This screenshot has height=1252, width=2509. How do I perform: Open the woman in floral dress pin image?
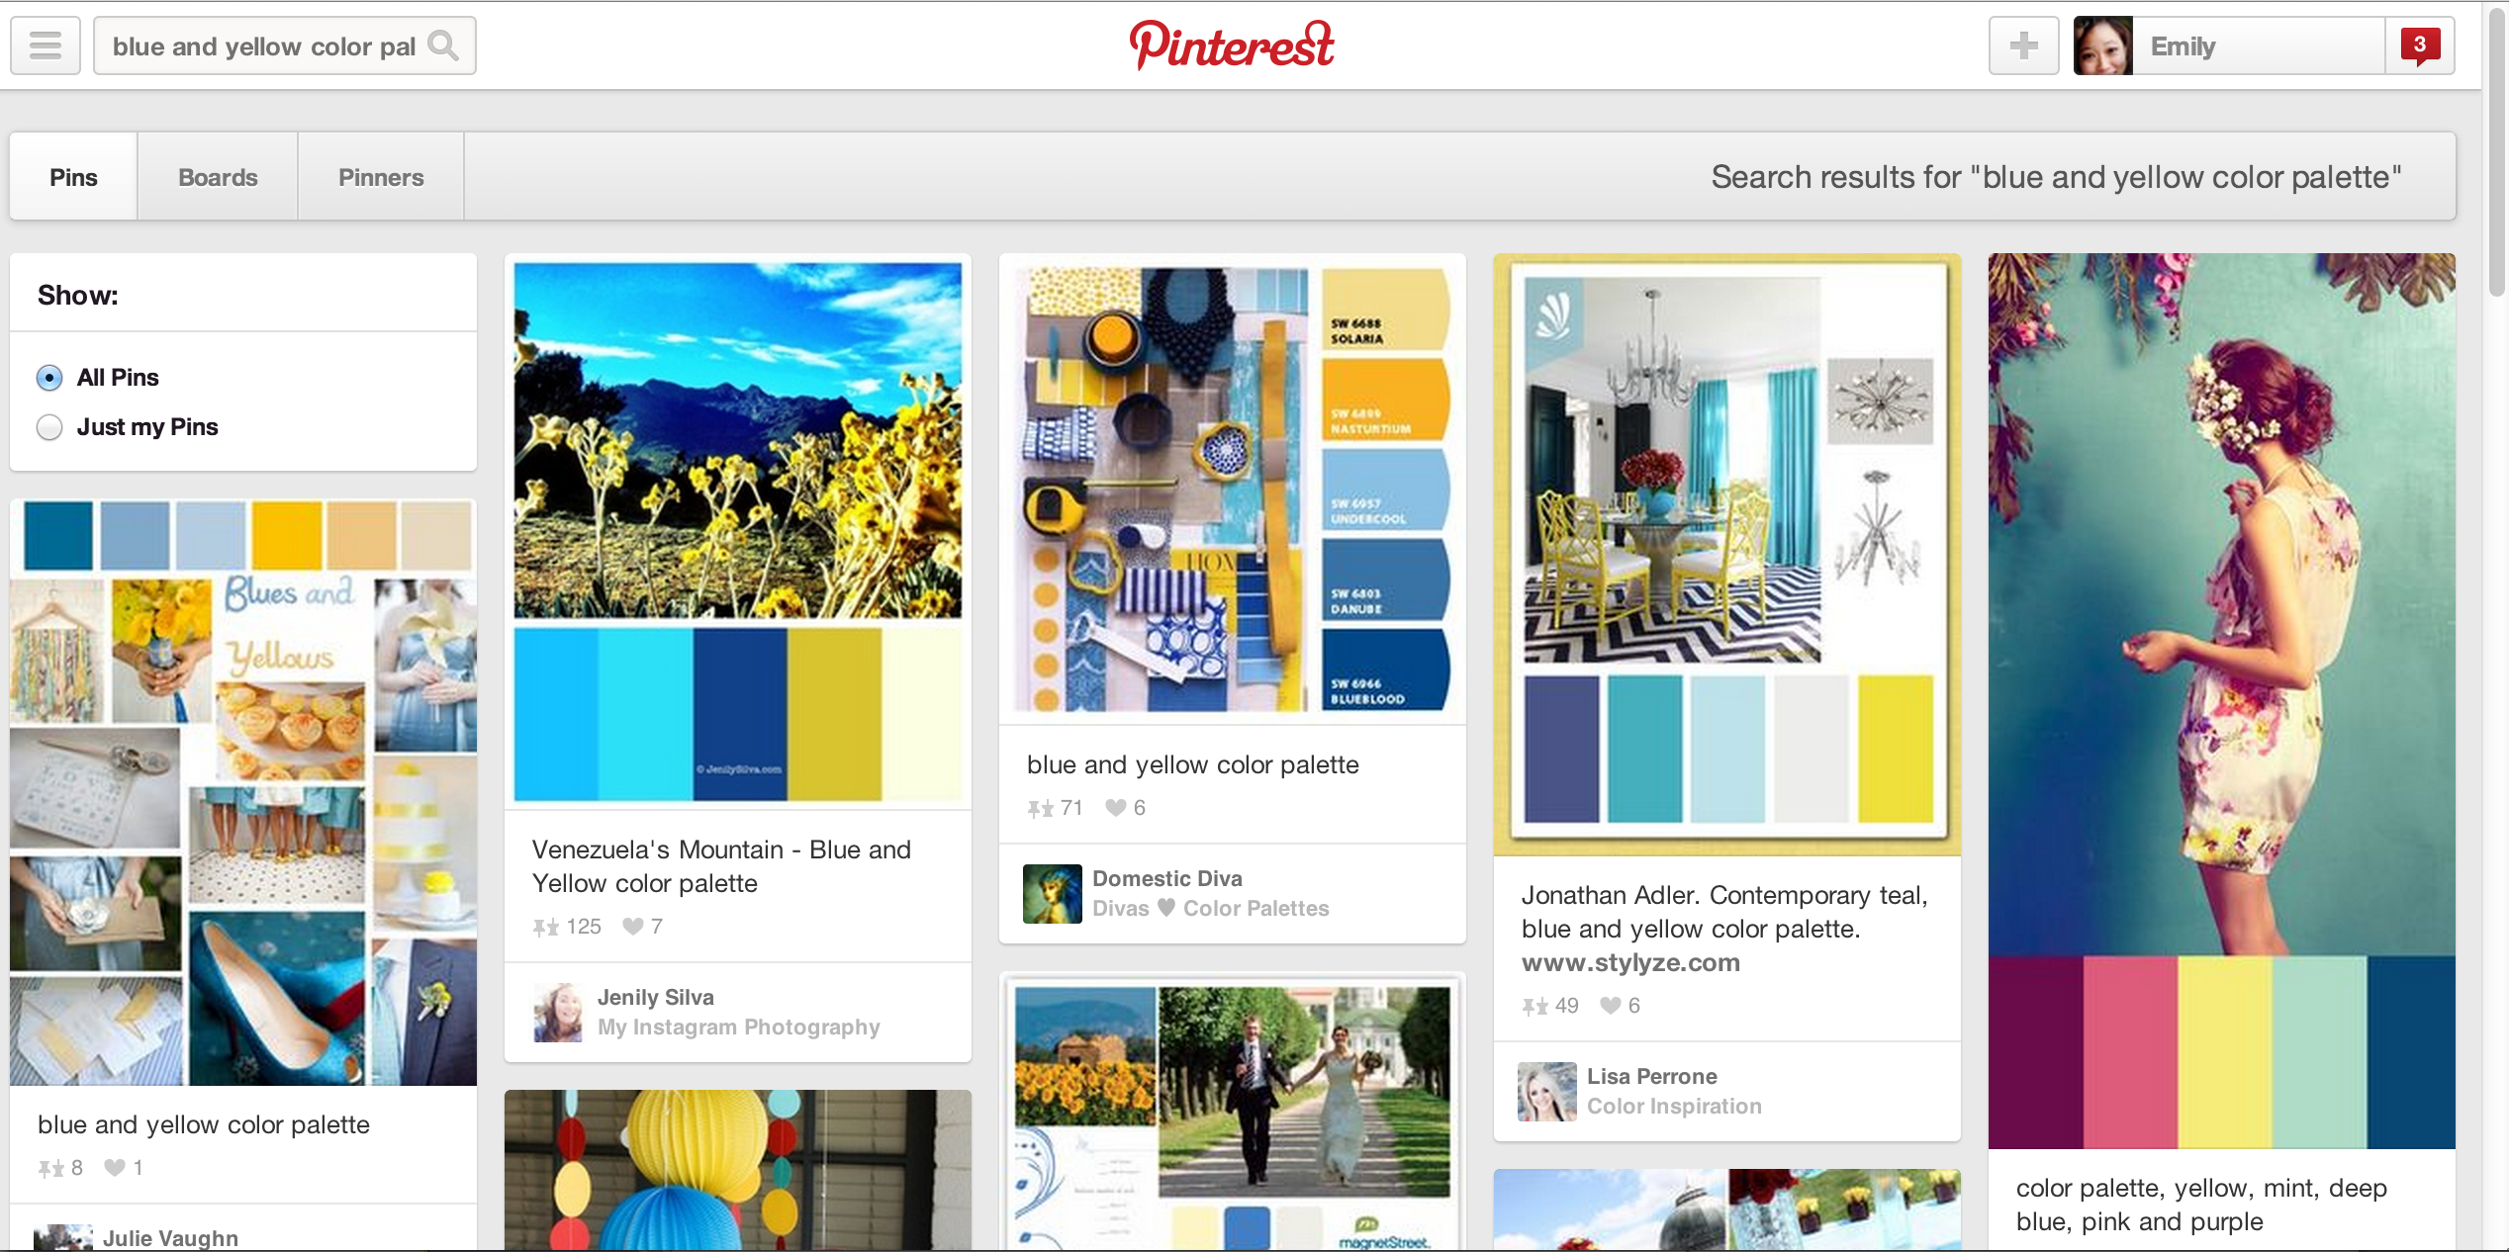2222,701
